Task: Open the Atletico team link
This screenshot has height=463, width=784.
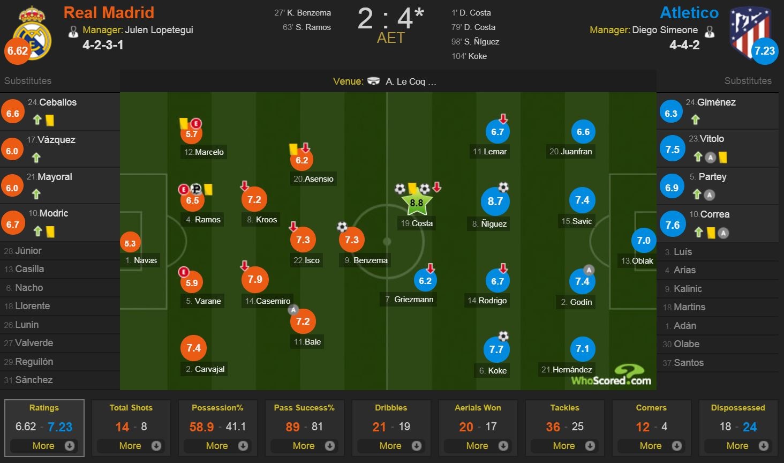Action: coord(689,12)
